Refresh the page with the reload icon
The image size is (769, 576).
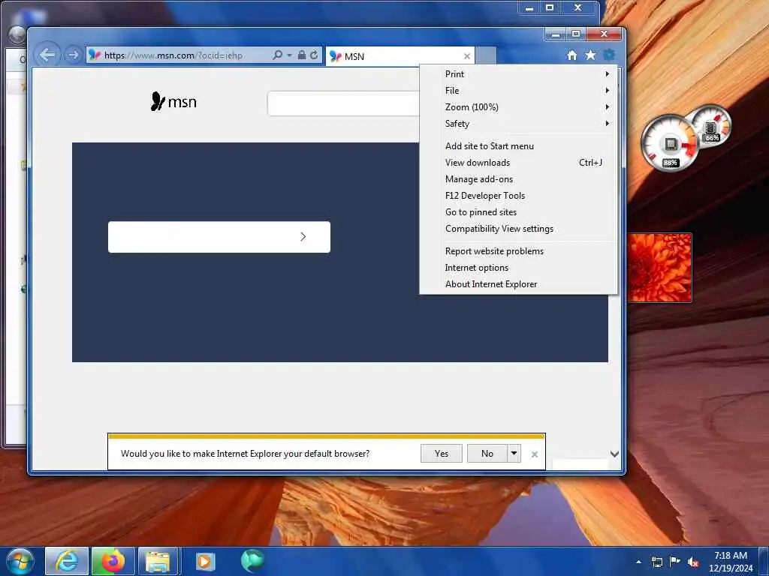click(x=314, y=55)
